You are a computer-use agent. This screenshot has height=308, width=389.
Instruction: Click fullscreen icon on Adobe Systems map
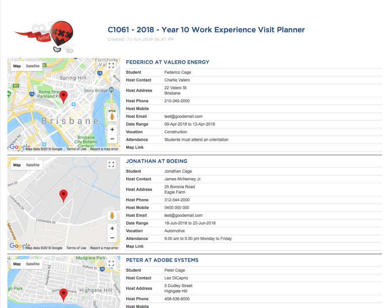(111, 263)
